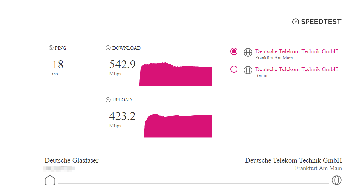Screen dimensions: 364x194
Task: Click the SPEEDTEST wordmark text
Action: pyautogui.click(x=321, y=22)
